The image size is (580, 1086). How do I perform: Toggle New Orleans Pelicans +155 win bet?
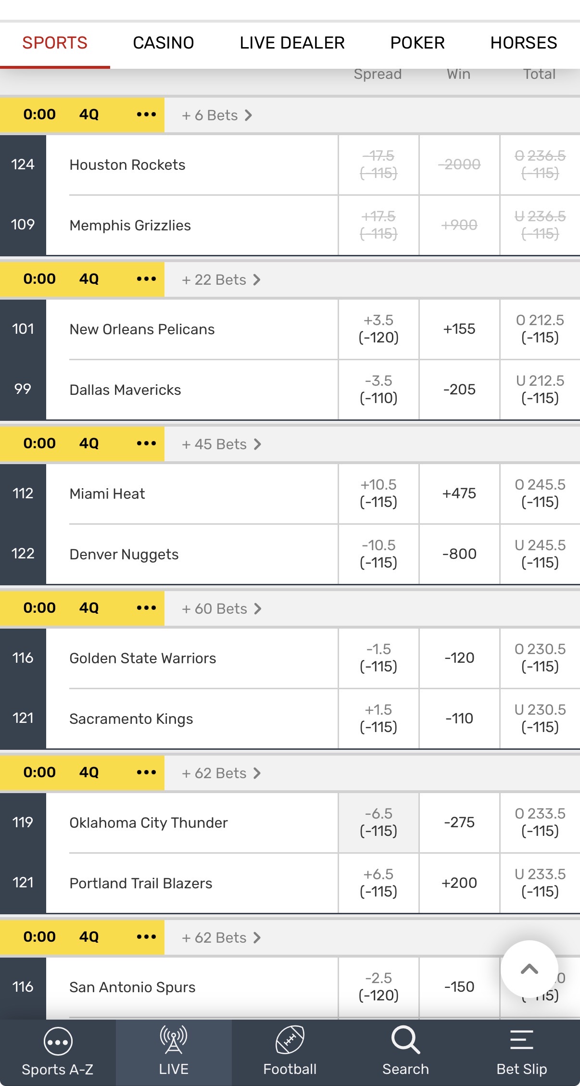[459, 329]
